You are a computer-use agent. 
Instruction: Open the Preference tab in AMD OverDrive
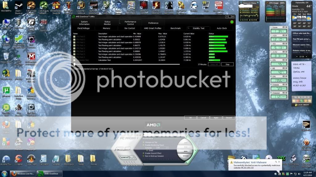[153, 23]
